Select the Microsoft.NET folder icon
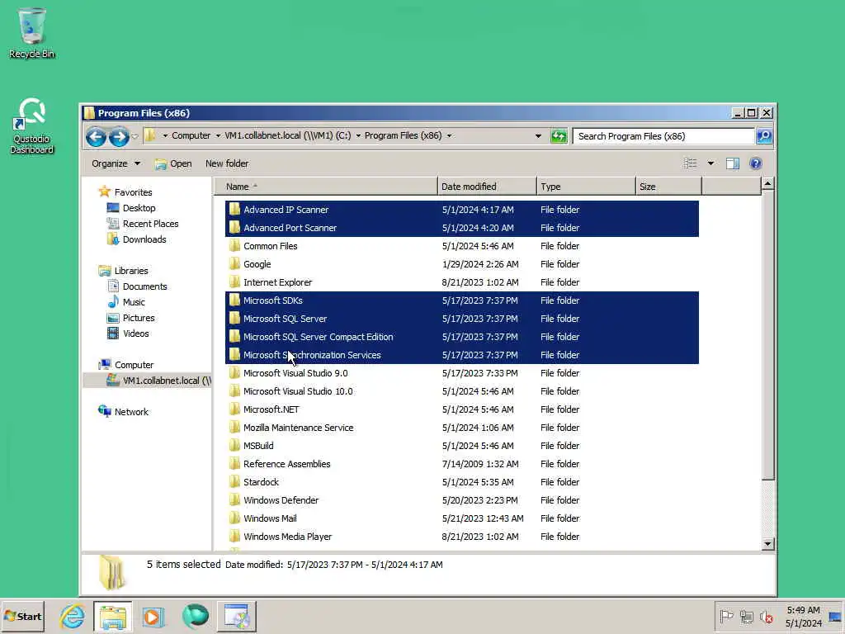The height and width of the screenshot is (634, 845). tap(234, 409)
